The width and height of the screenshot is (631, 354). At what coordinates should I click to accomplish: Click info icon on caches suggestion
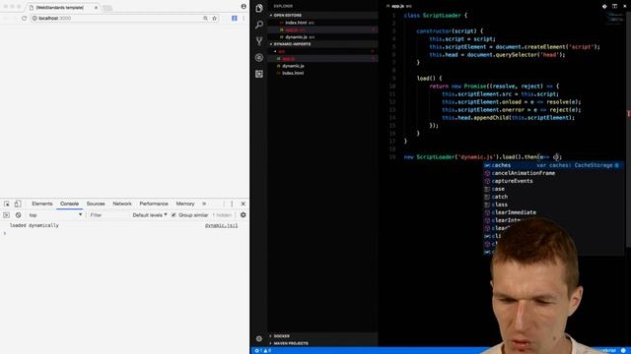point(617,165)
